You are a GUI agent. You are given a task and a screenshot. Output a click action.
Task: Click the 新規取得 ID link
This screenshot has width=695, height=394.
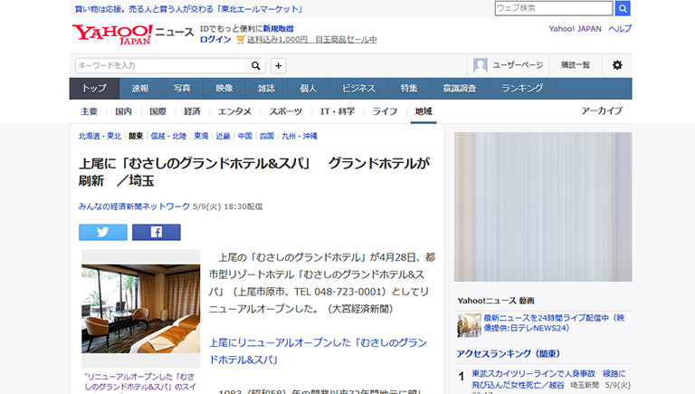[278, 29]
